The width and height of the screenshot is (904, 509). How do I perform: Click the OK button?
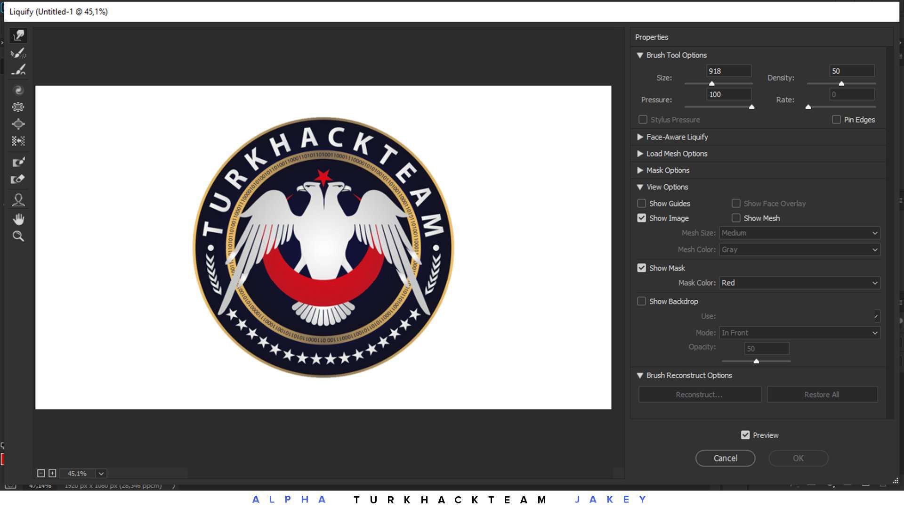coord(798,458)
